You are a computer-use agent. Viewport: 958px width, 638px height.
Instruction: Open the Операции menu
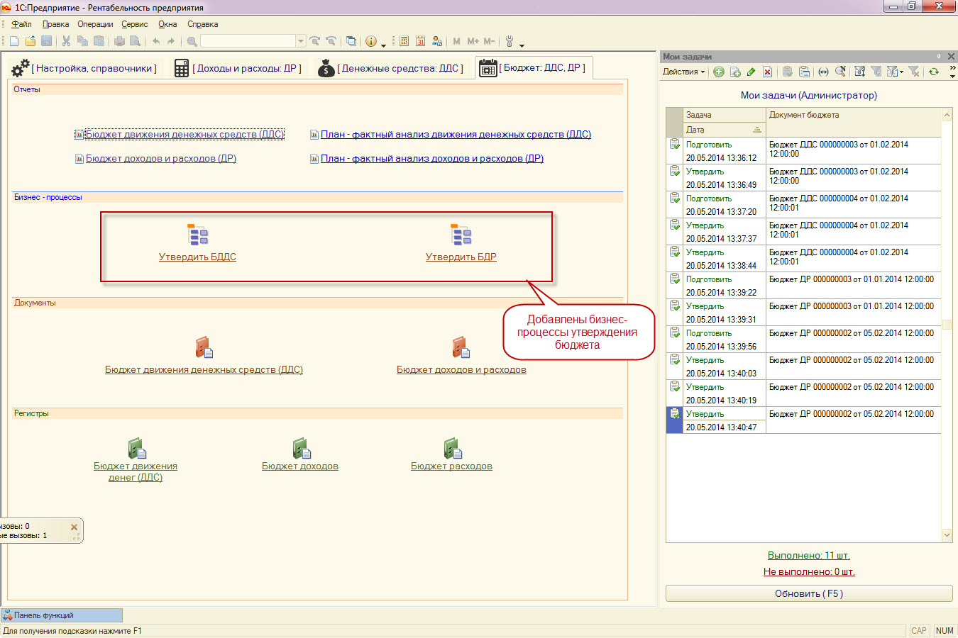95,24
